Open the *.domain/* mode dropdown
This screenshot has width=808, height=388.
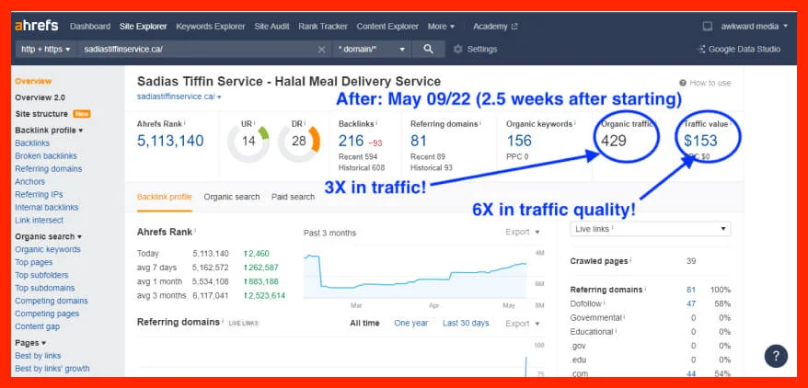[x=372, y=50]
